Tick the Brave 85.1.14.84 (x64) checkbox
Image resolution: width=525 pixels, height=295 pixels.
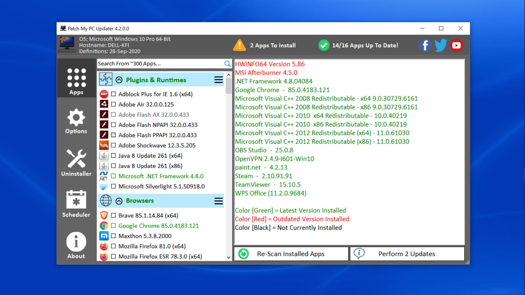pyautogui.click(x=113, y=215)
